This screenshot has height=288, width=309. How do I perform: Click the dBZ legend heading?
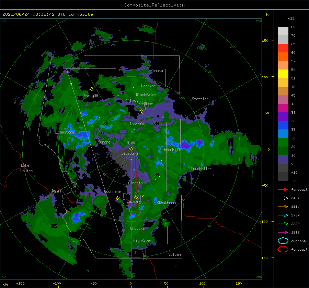click(291, 18)
